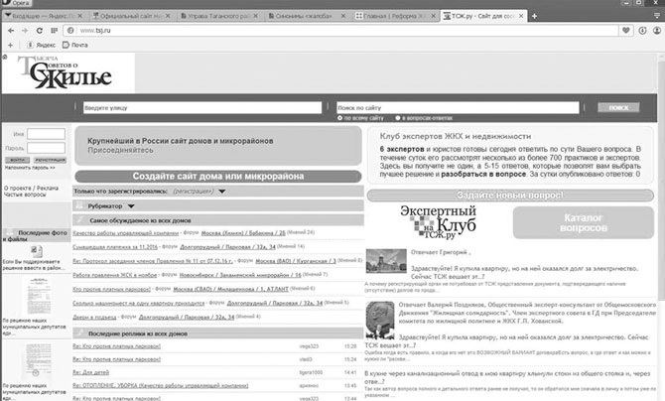Open О проекте link
The width and height of the screenshot is (665, 401).
[x=18, y=188]
